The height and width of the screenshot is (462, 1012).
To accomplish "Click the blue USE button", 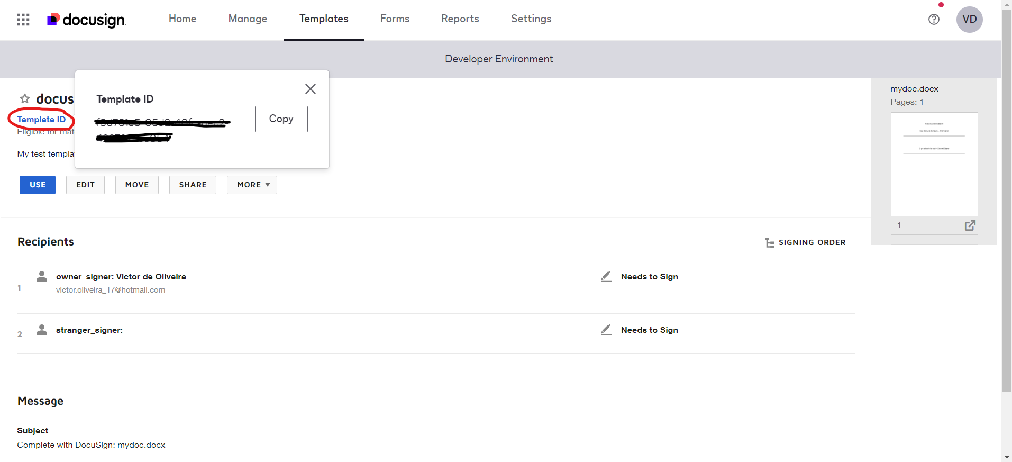I will [38, 185].
